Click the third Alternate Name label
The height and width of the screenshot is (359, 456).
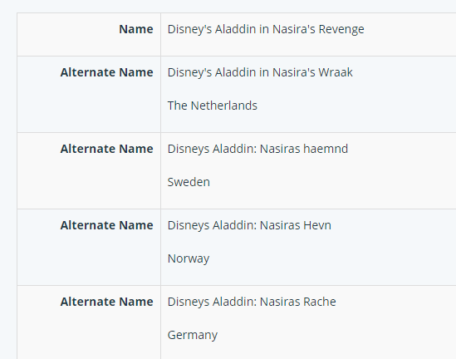click(x=106, y=225)
